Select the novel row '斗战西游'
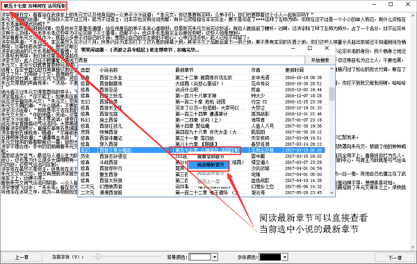Viewport: 417px width, 264px height. [x=202, y=162]
